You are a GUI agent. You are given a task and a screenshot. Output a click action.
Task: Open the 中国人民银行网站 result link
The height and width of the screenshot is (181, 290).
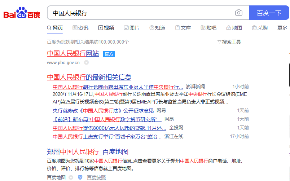(x=72, y=53)
